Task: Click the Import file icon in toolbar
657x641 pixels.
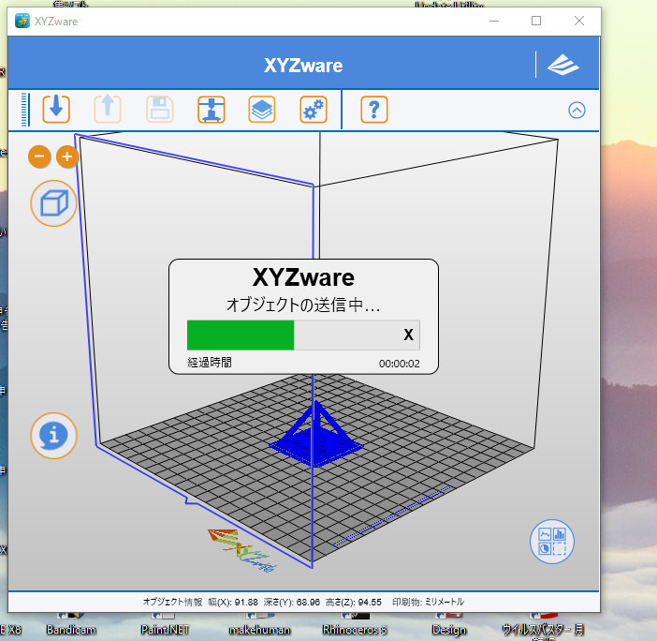Action: pyautogui.click(x=56, y=109)
